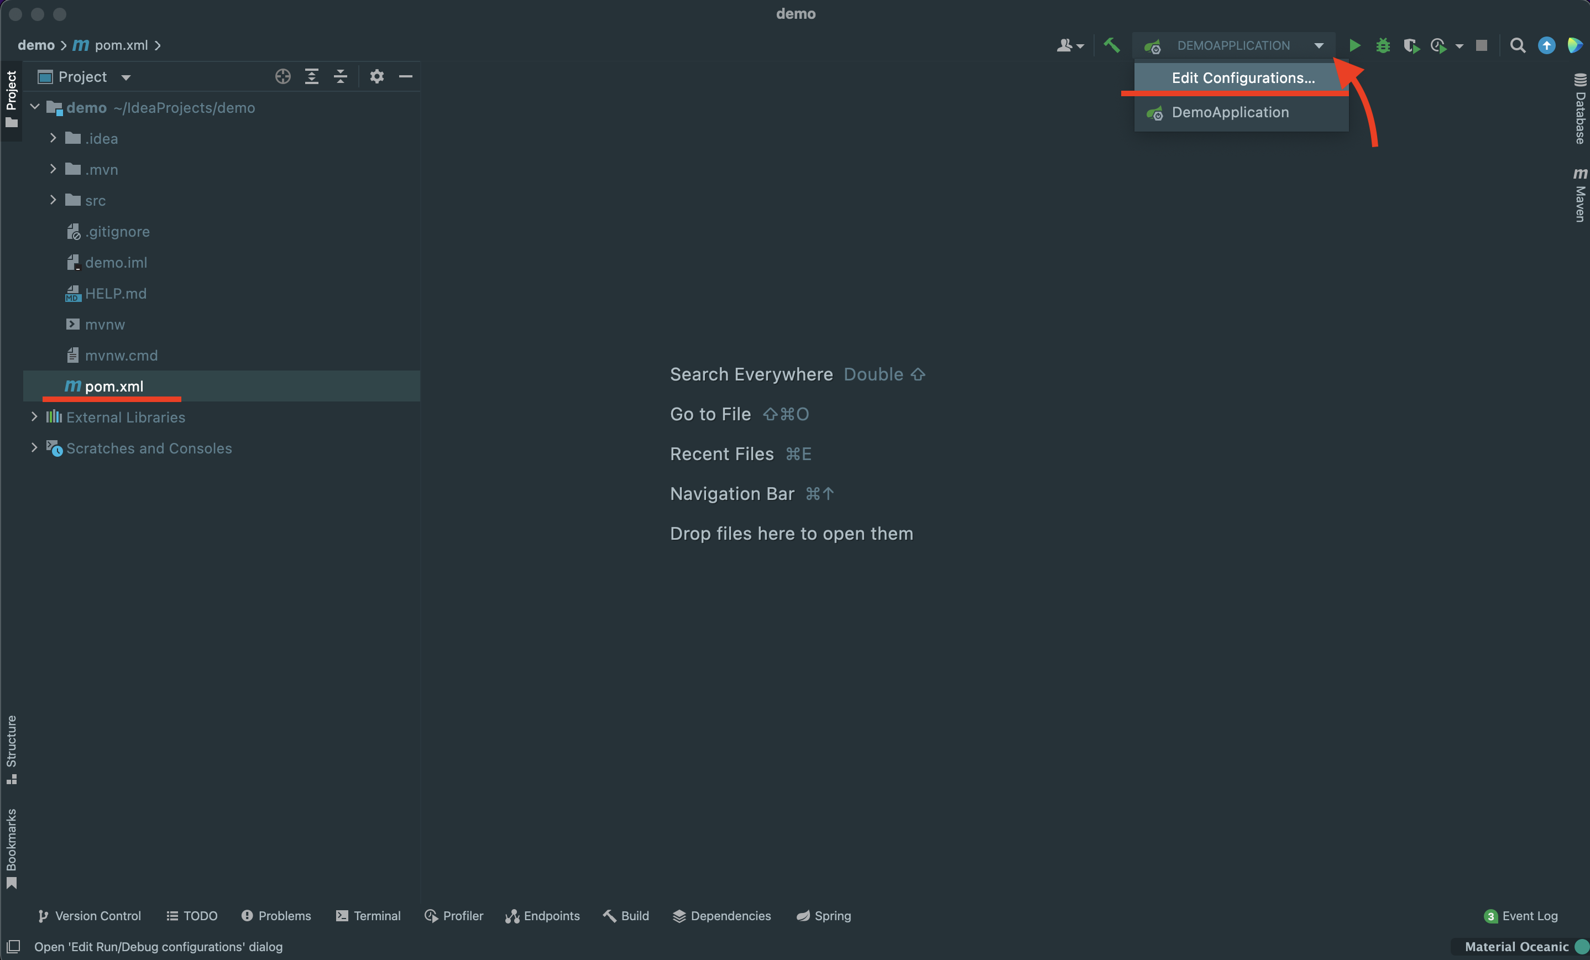
Task: Click Material Oceanic theme indicator
Action: [x=1516, y=946]
